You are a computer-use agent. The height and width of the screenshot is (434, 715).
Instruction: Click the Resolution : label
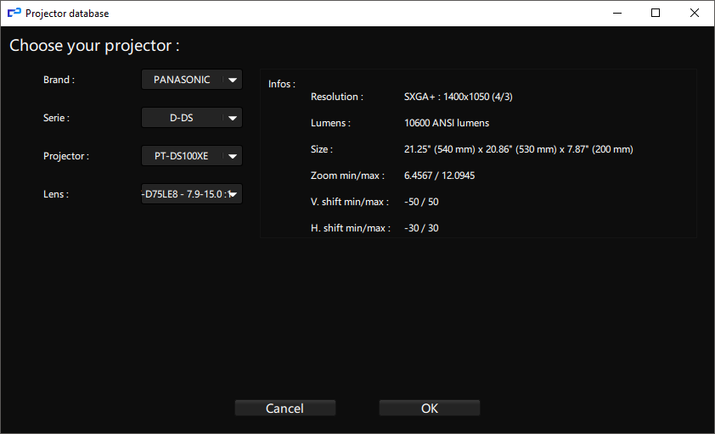coord(337,97)
